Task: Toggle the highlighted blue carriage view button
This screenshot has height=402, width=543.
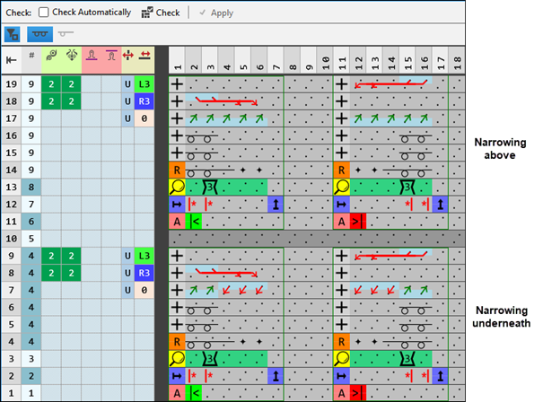Action: pos(39,35)
